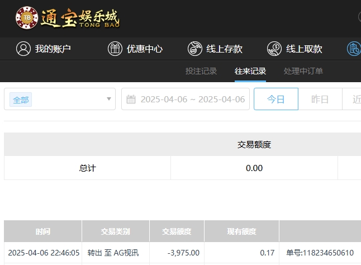Screen dimensions: 361x265
Task: Click the calendar icon in date field
Action: 131,99
